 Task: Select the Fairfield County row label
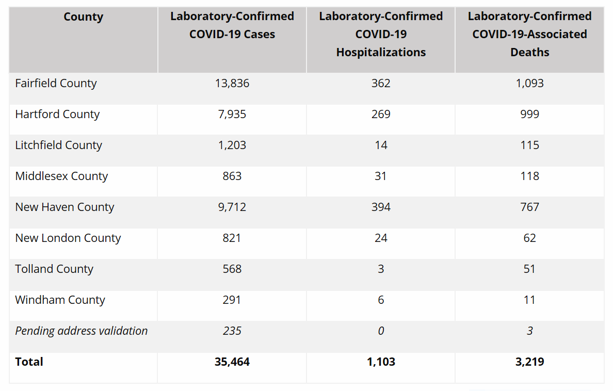(56, 84)
